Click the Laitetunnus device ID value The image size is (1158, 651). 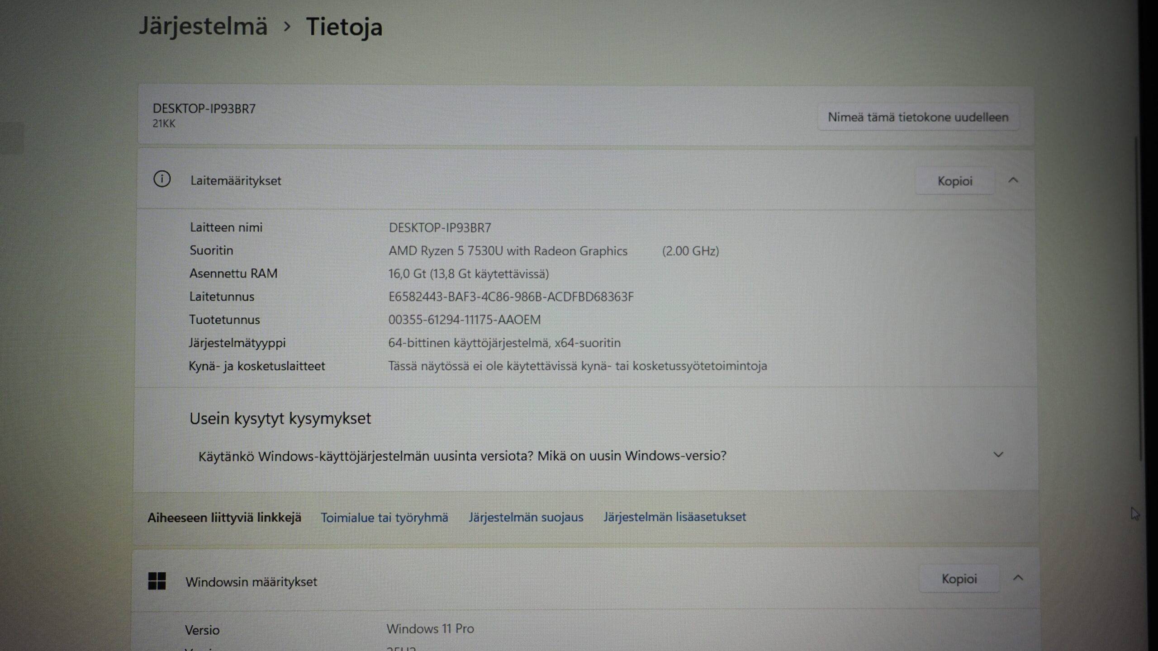coord(511,297)
